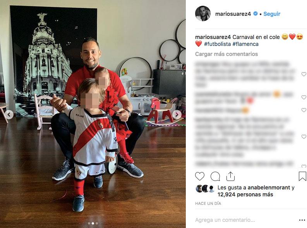Show the list of 12,924 personas más

(245, 194)
